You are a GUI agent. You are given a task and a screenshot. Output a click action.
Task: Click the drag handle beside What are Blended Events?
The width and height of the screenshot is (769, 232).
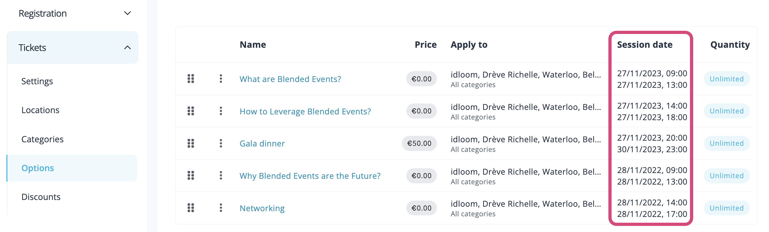(x=191, y=79)
